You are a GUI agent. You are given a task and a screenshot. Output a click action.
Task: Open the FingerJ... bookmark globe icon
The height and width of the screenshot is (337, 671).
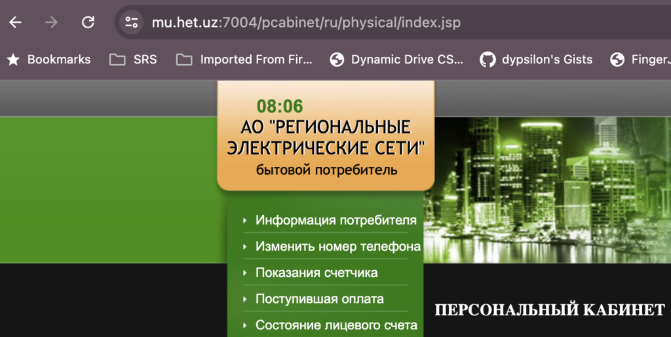pos(617,60)
